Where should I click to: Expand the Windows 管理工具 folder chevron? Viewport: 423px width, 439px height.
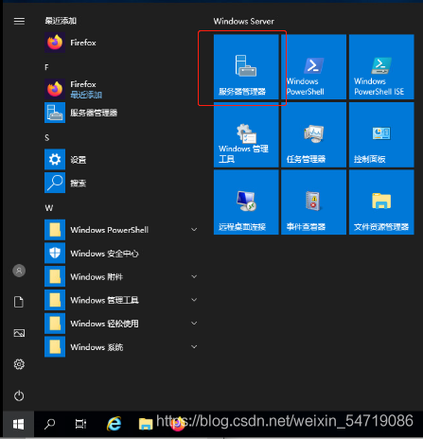(x=194, y=300)
